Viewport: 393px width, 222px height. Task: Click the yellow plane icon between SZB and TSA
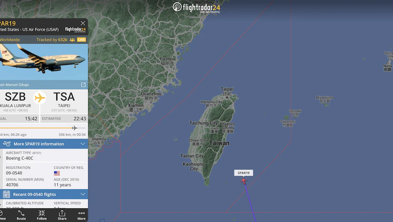point(40,98)
